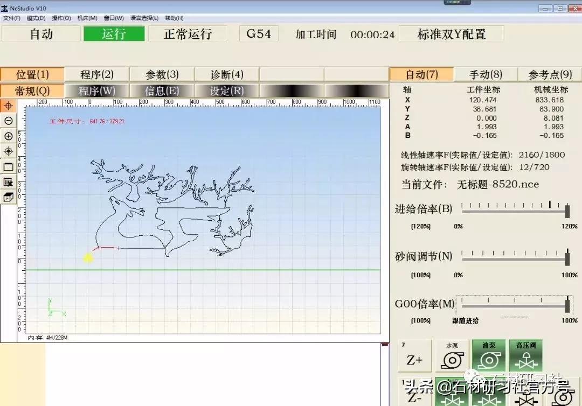This screenshot has width=582, height=406.
Task: Toggle the 运行 run state button
Action: pos(114,33)
